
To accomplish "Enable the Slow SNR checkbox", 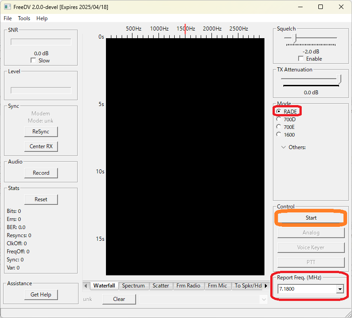I will pos(33,60).
